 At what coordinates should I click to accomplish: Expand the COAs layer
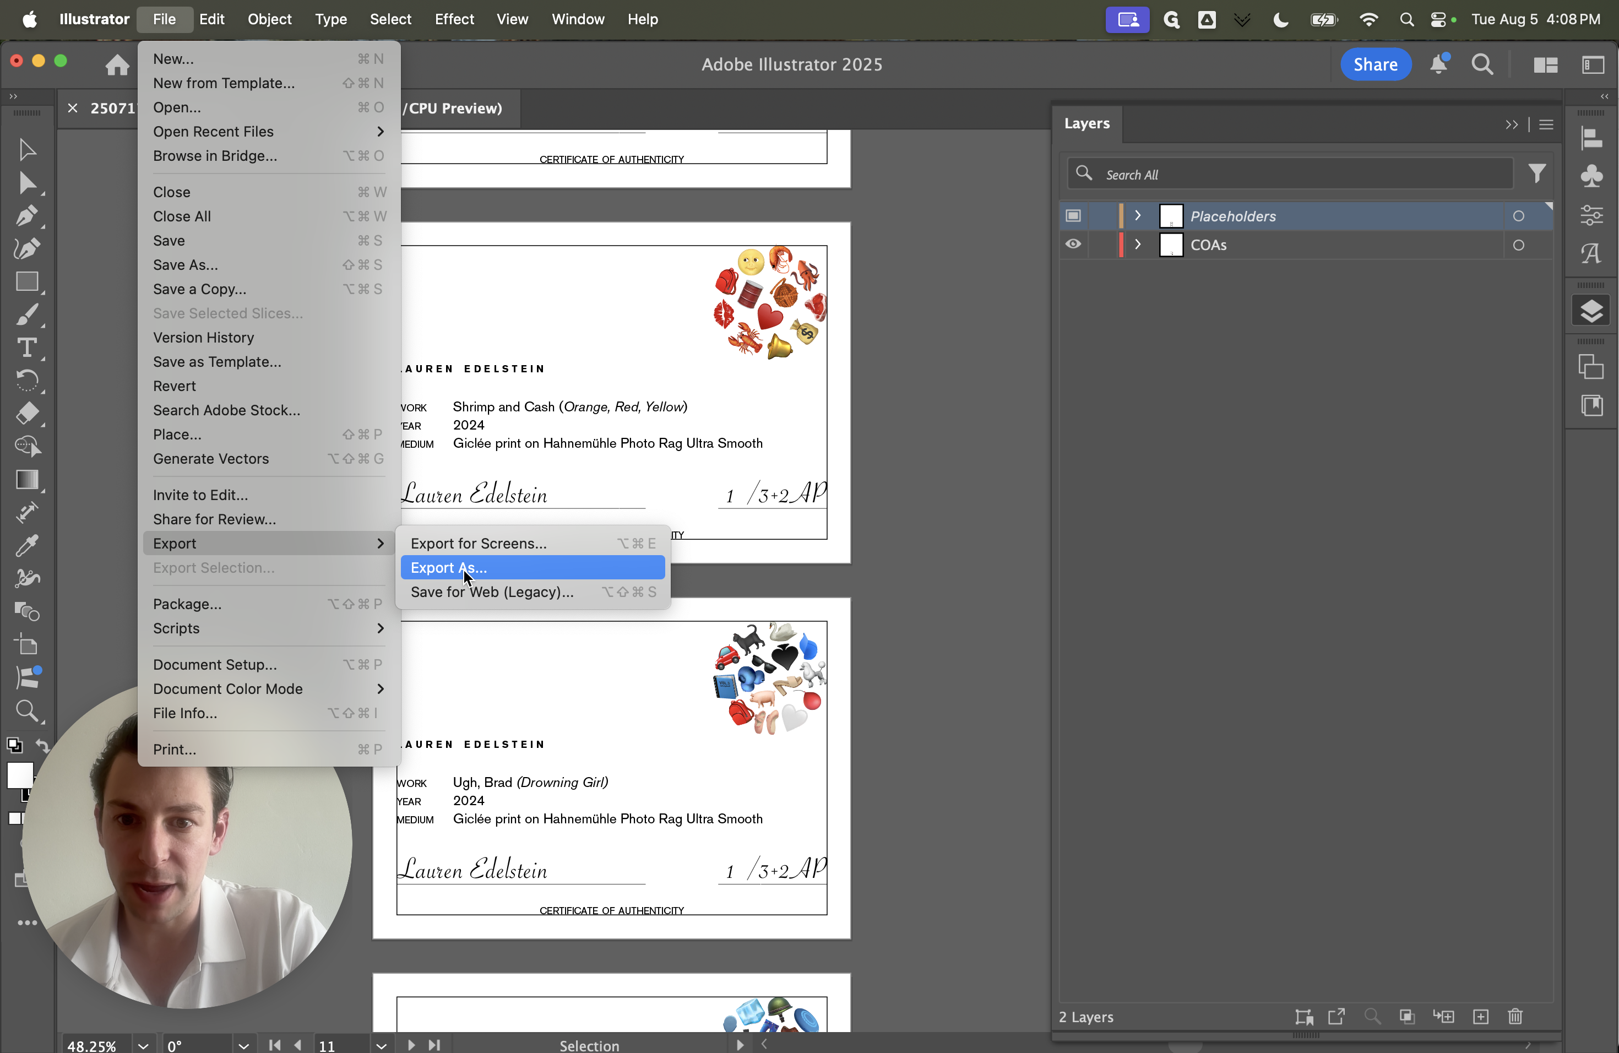coord(1137,244)
